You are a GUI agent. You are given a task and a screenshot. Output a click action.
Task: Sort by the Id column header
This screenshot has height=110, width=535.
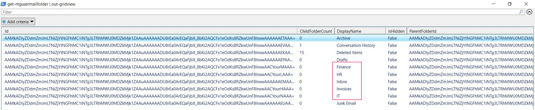click(x=150, y=31)
